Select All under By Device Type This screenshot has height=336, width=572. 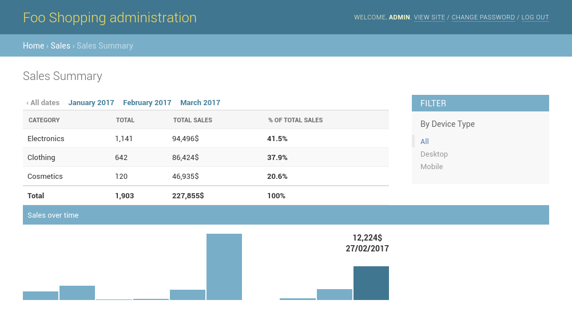(424, 141)
